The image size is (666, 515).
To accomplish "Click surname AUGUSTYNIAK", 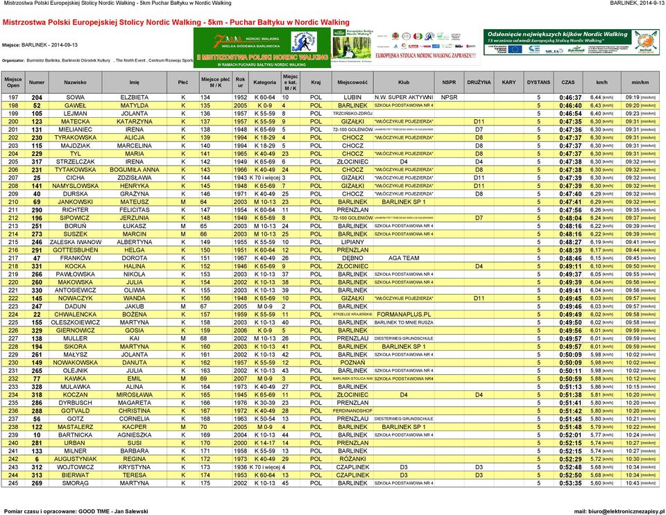I will (x=75, y=460).
